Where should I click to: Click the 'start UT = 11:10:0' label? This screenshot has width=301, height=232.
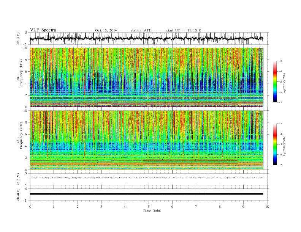(184, 30)
